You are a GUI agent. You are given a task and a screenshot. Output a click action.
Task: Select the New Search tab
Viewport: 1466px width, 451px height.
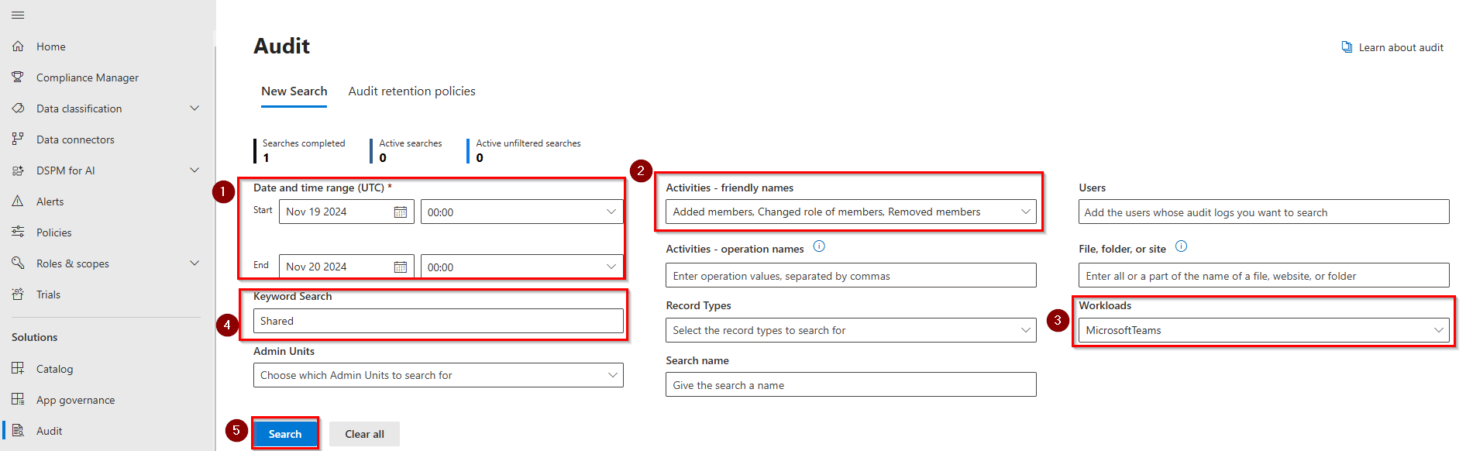[x=294, y=91]
